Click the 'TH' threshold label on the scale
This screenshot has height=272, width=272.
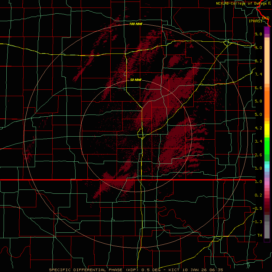260,235
